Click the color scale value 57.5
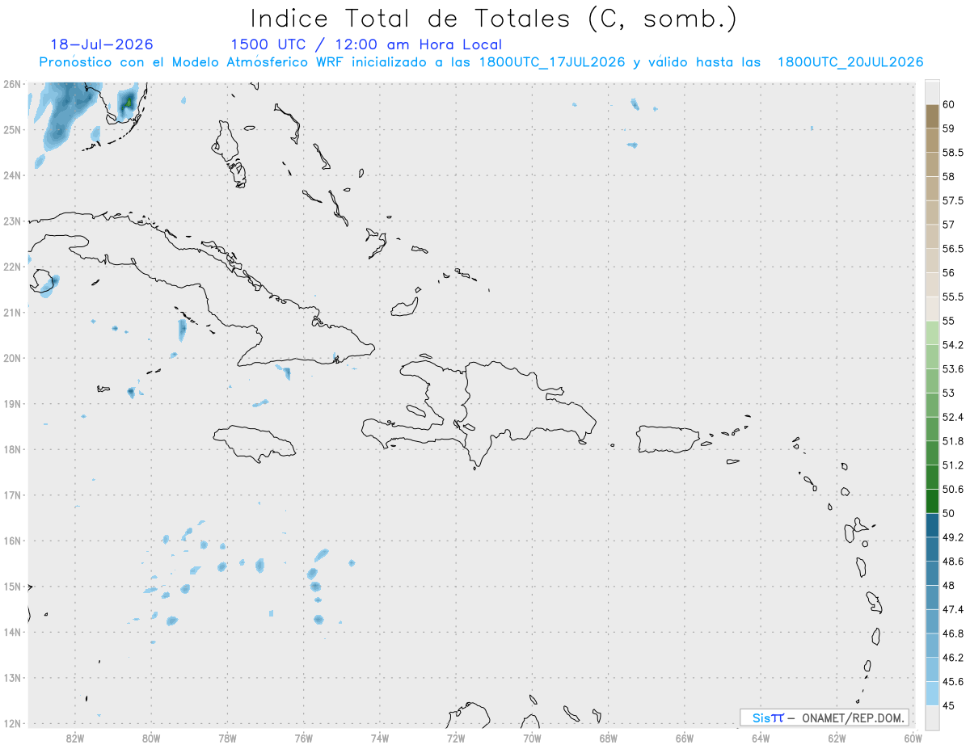 tap(952, 200)
